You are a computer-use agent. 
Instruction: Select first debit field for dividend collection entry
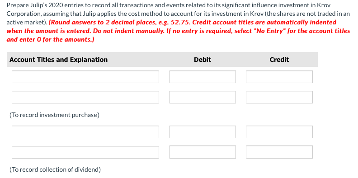tap(203, 132)
